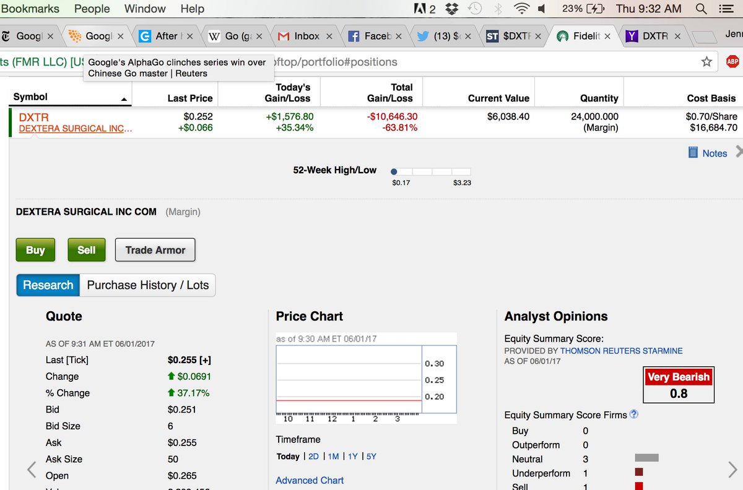Image resolution: width=743 pixels, height=490 pixels.
Task: Open Spotlight search magnifier icon
Action: pos(702,9)
